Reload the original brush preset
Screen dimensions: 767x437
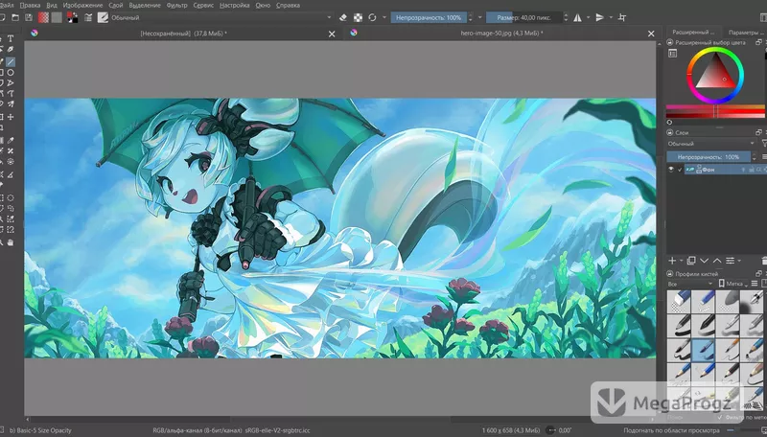pyautogui.click(x=372, y=17)
